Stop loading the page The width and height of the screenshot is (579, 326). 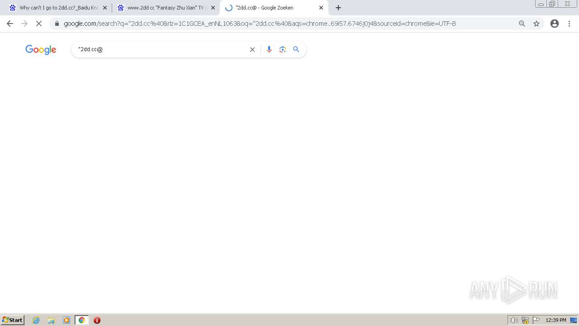(39, 24)
